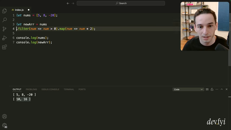Open the Explorer view in the activity bar

pyautogui.click(x=4, y=11)
